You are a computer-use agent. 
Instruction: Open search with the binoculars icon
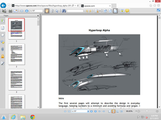pyautogui.click(x=64, y=11)
